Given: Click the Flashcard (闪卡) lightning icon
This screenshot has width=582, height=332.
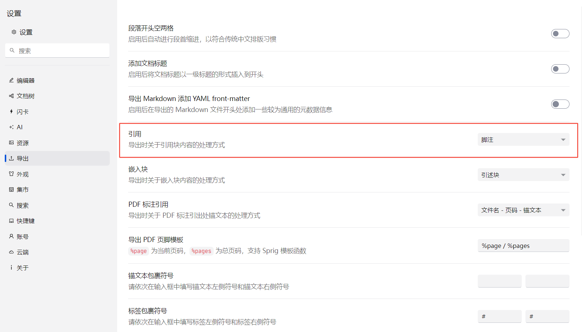Looking at the screenshot, I should tap(11, 112).
